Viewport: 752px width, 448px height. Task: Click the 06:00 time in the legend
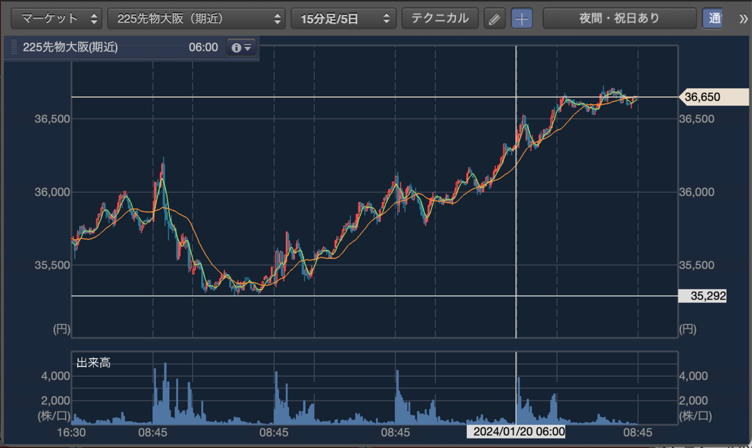203,47
